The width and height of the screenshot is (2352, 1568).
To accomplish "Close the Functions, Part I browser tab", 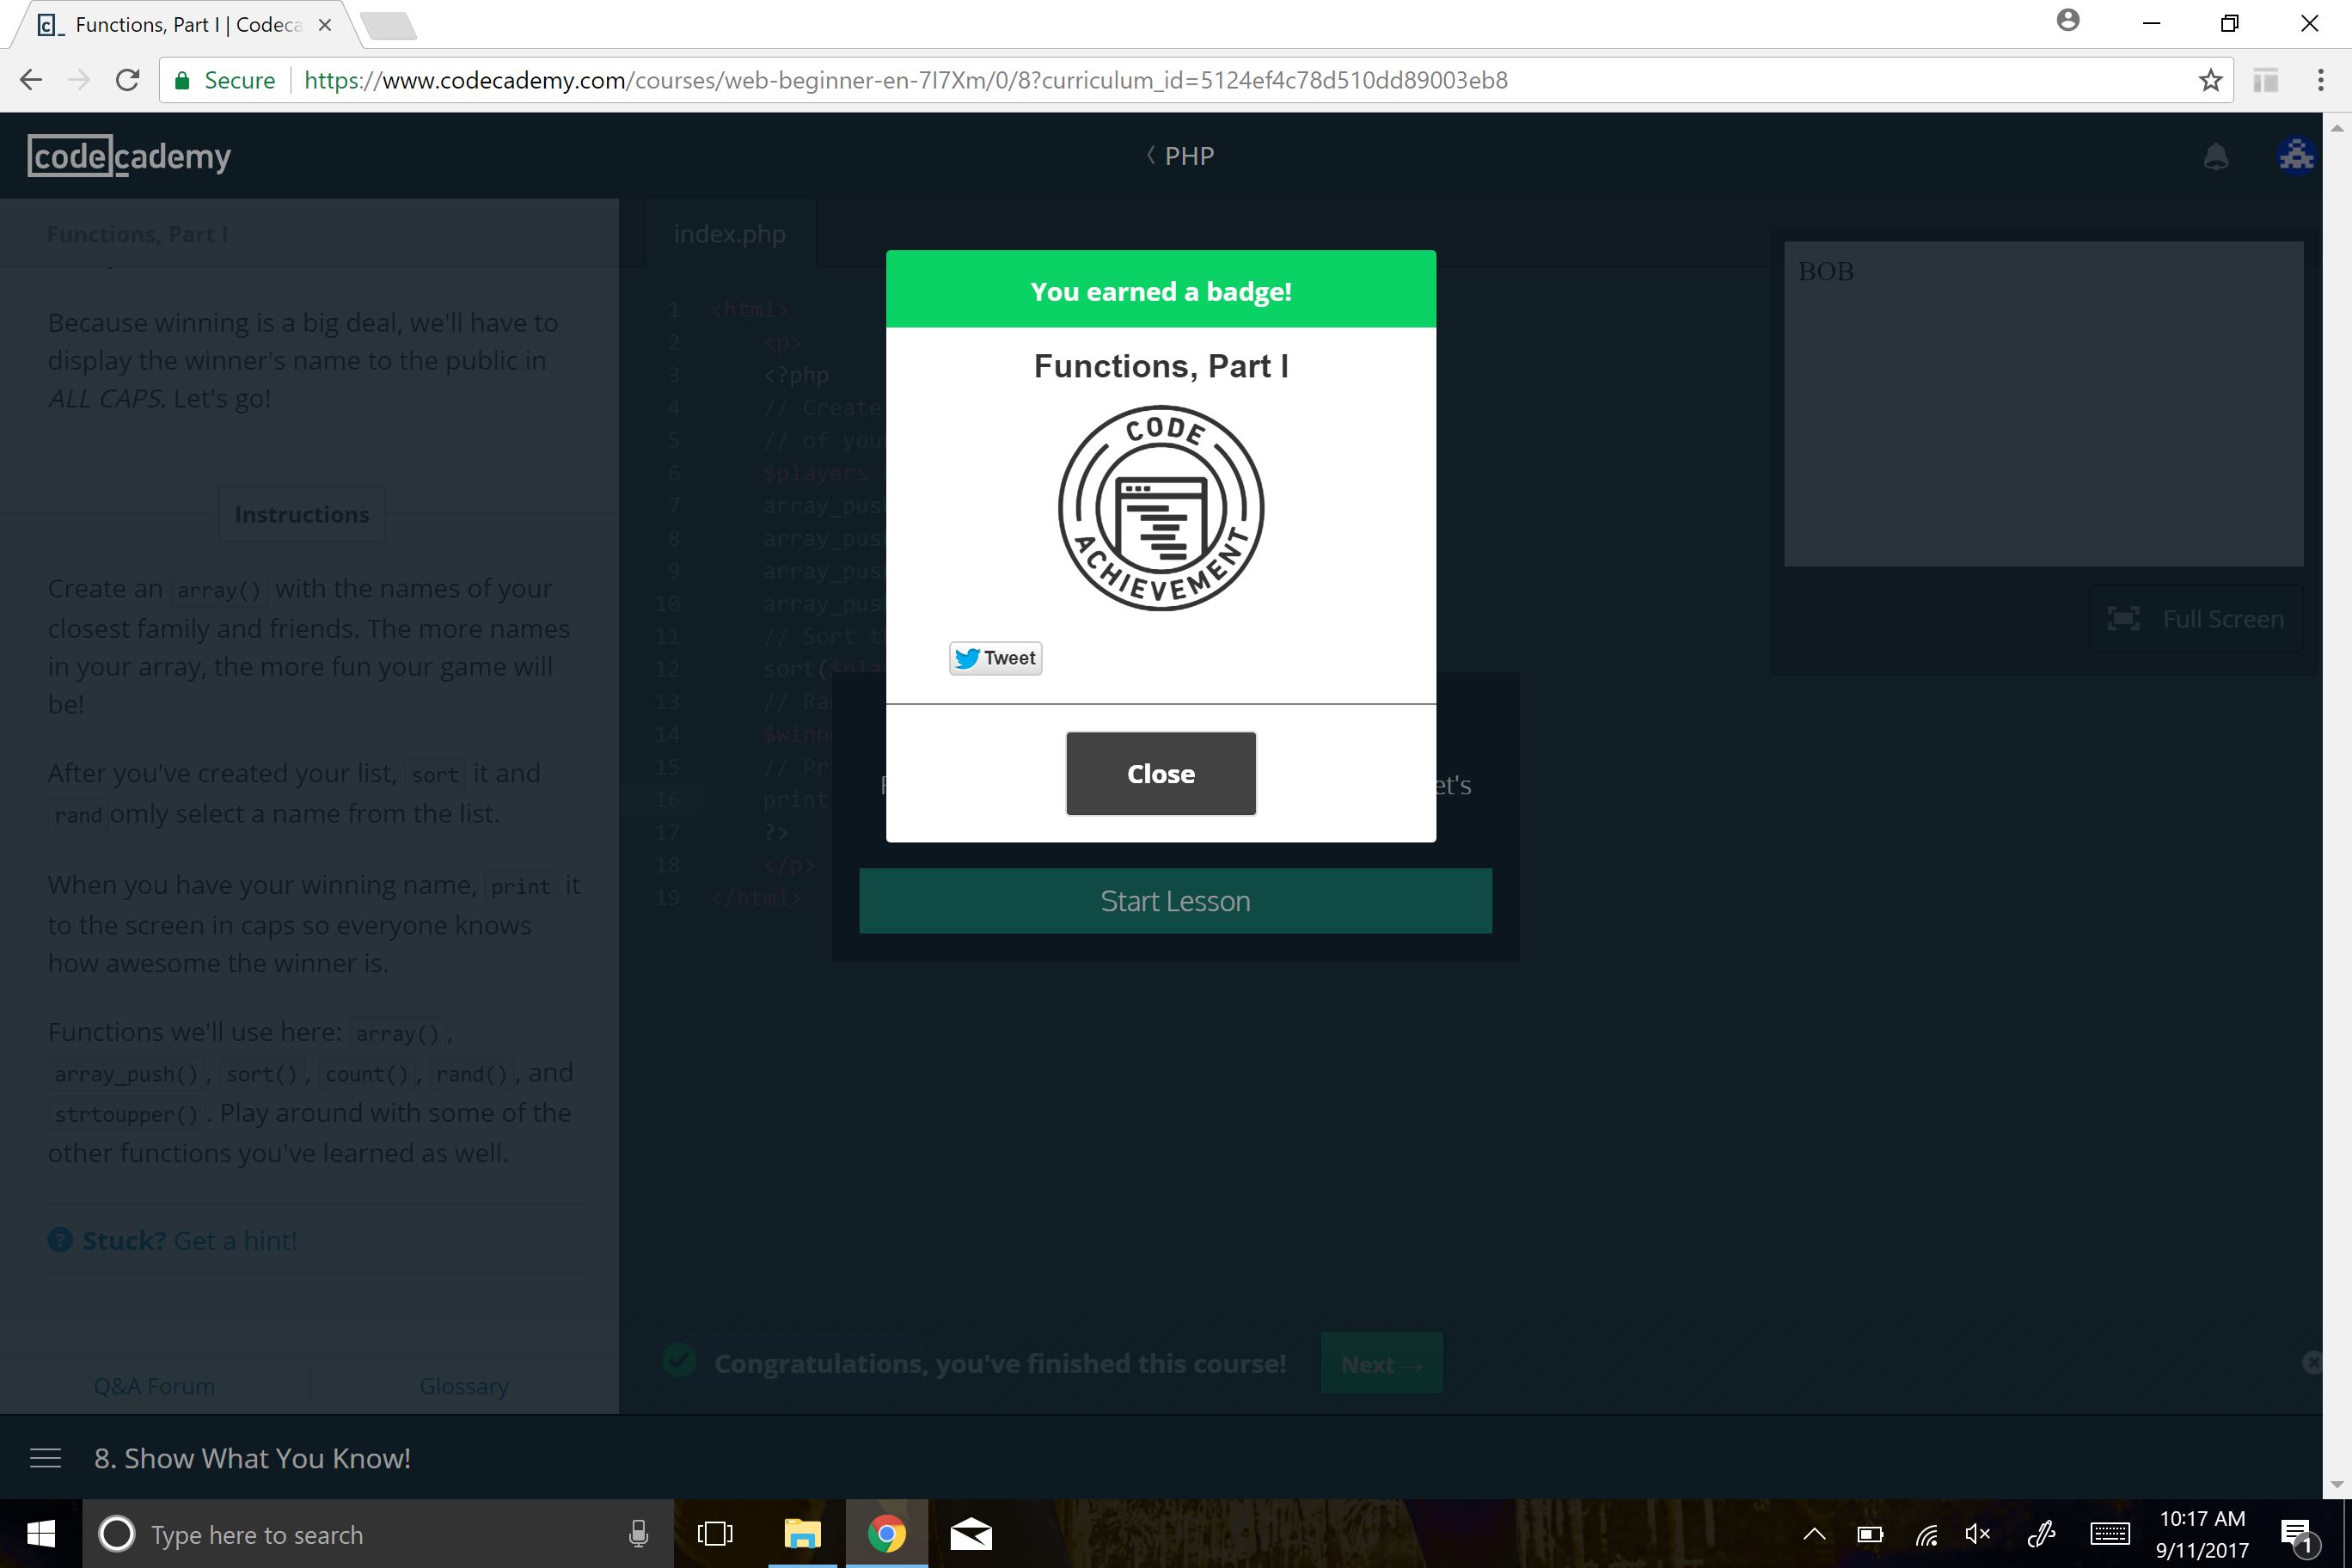I will click(324, 25).
